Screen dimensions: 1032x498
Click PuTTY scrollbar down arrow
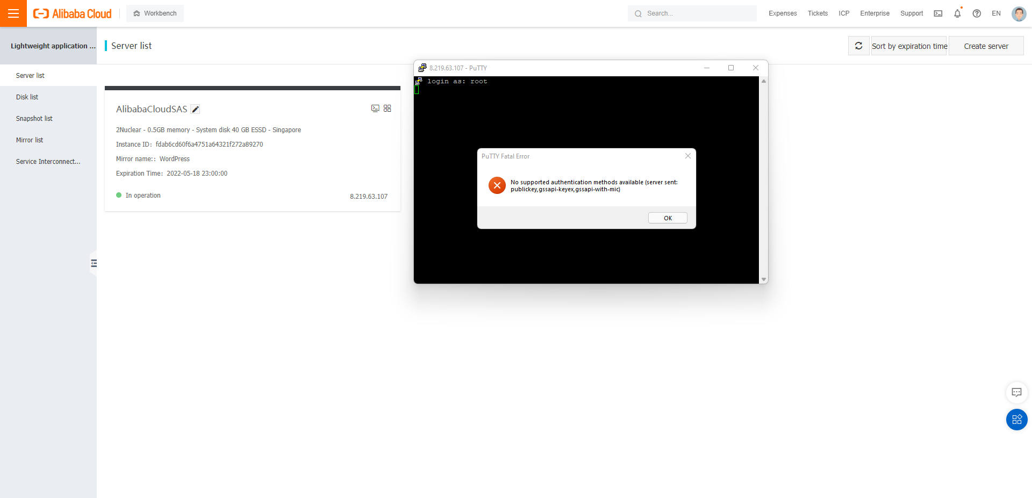[763, 279]
